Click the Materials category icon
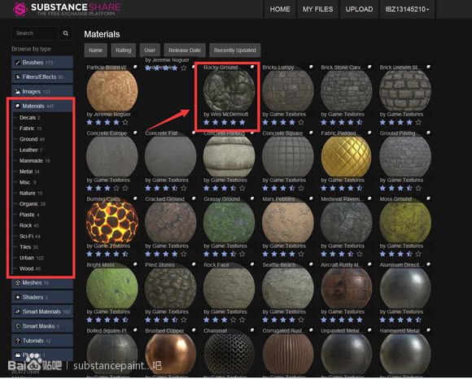 (18, 106)
